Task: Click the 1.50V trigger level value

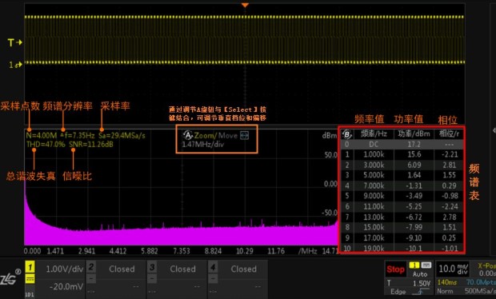Action: 422,283
